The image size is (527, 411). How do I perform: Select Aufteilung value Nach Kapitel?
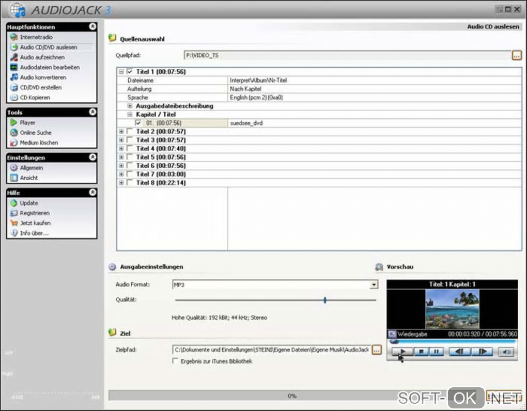pos(245,89)
